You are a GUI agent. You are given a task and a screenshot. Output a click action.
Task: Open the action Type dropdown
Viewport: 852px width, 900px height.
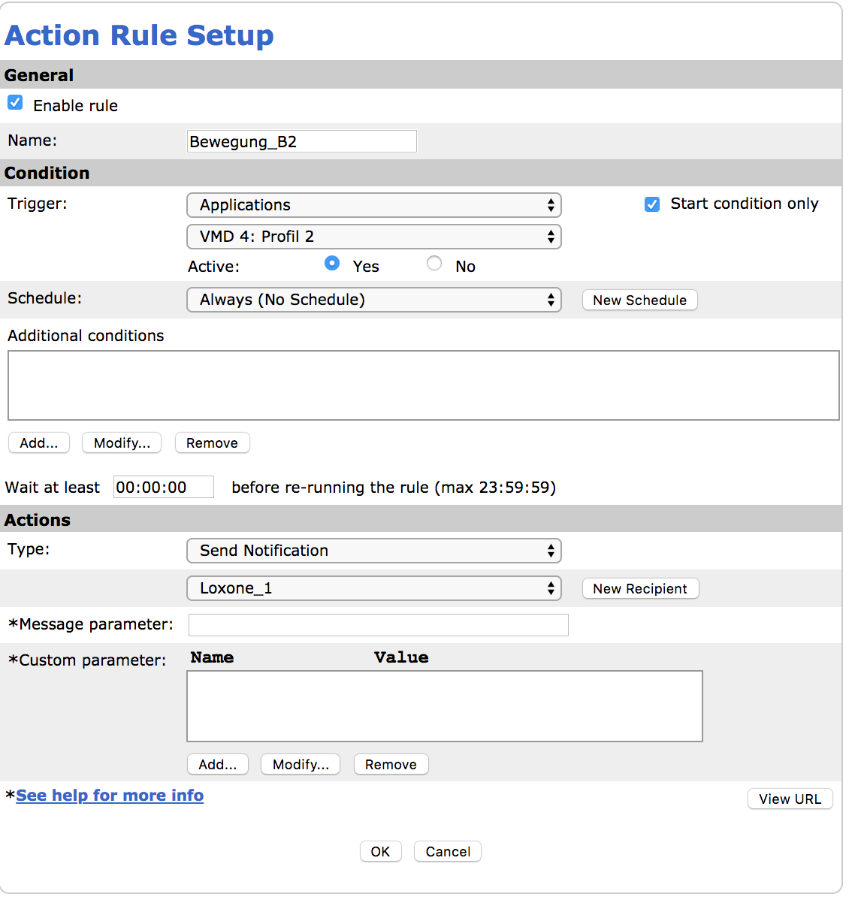[373, 551]
